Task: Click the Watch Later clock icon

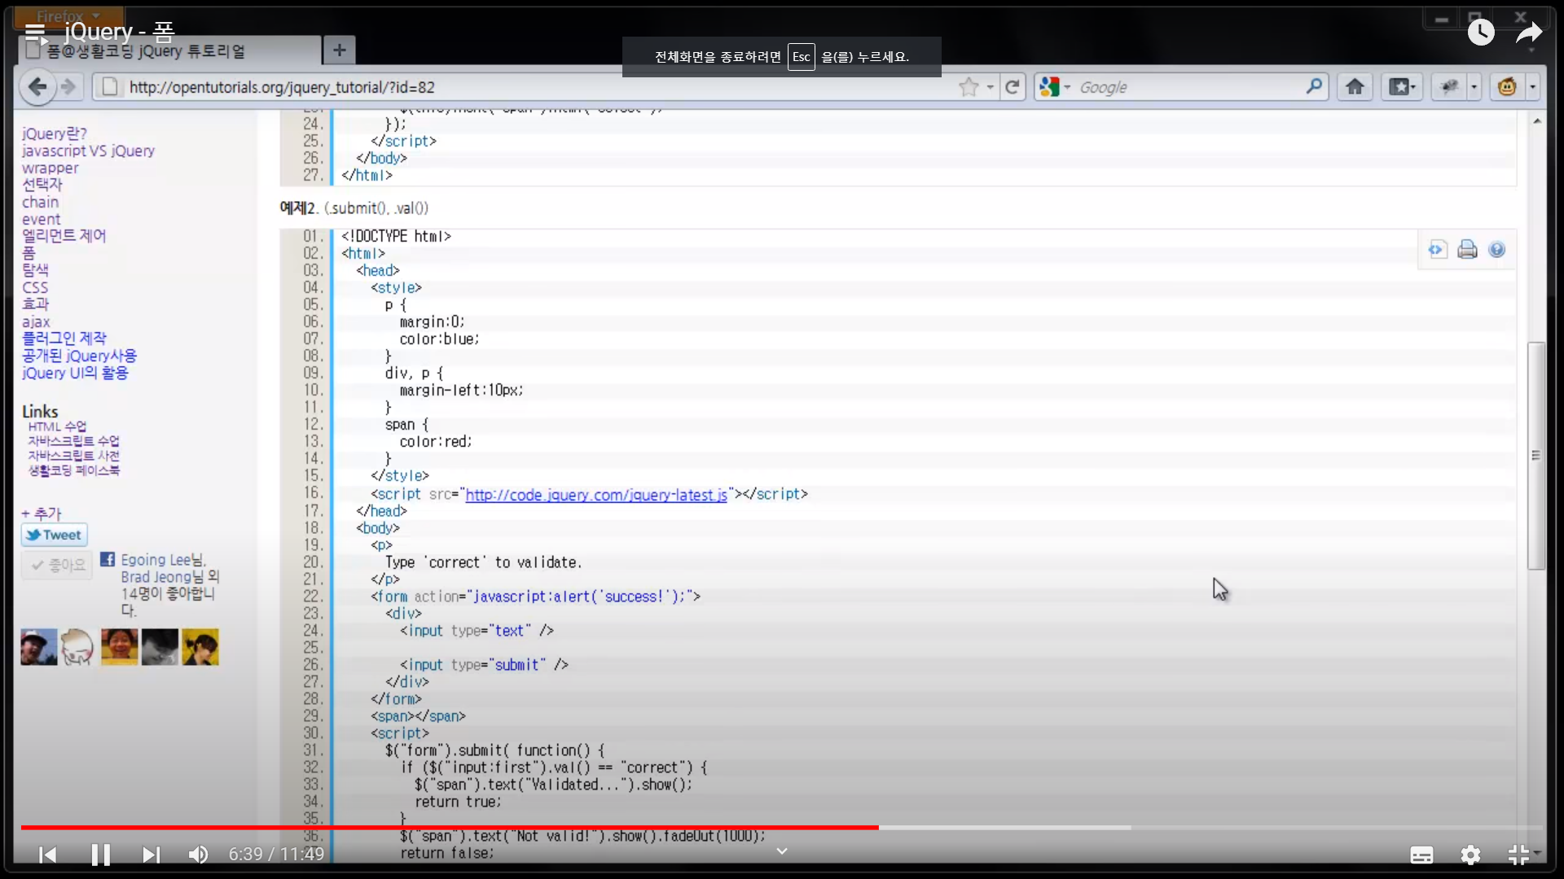Action: tap(1481, 33)
